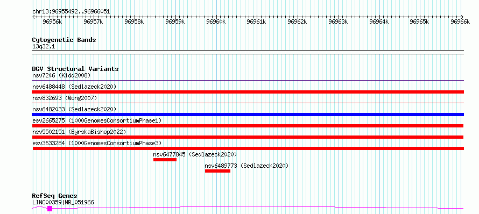Open nsv6482033 (Sedlazeck2020) variant label
Screen dimensions: 479x214
coord(74,109)
